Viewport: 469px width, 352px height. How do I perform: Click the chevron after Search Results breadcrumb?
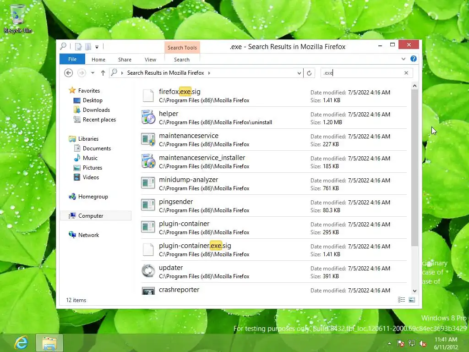click(209, 73)
